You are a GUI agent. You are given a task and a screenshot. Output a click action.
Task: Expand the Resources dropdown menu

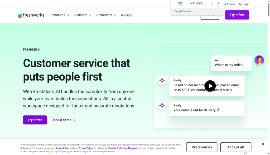coord(106,15)
